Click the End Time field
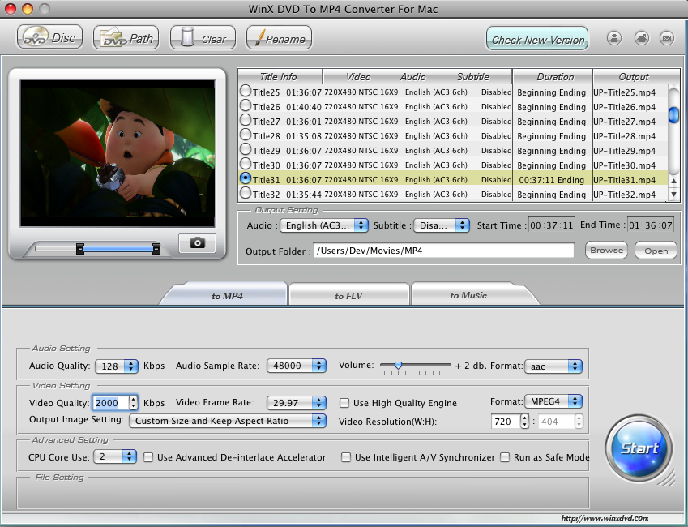 [x=651, y=225]
